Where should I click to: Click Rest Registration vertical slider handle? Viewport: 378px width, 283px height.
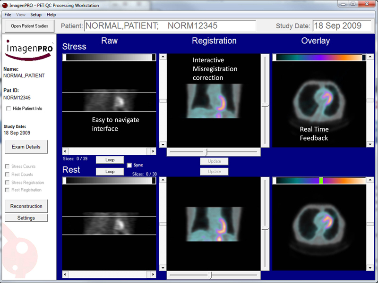(x=266, y=228)
